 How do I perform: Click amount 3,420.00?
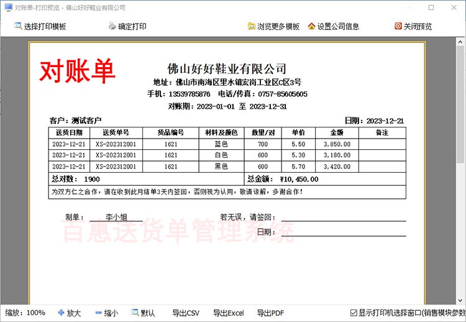337,167
